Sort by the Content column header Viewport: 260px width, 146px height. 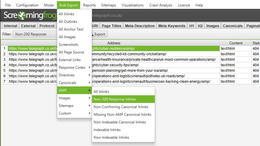(236, 43)
